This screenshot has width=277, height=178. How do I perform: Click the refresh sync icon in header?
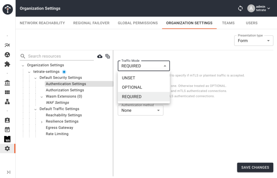pyautogui.click(x=240, y=8)
